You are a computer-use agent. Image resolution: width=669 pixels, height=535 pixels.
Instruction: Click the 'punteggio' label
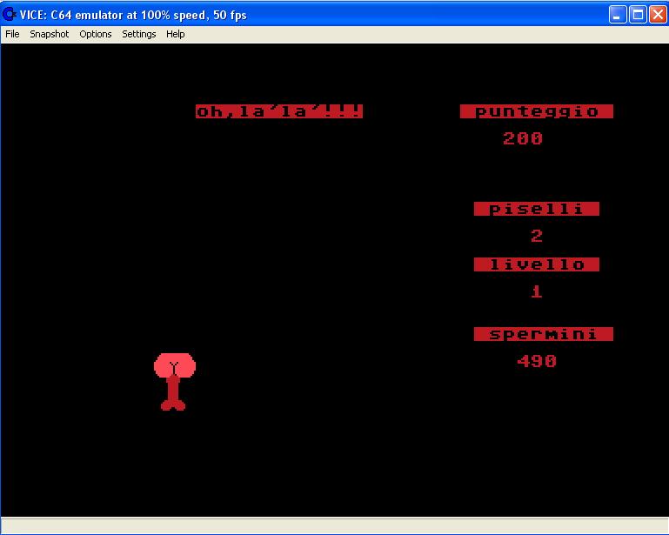(536, 111)
